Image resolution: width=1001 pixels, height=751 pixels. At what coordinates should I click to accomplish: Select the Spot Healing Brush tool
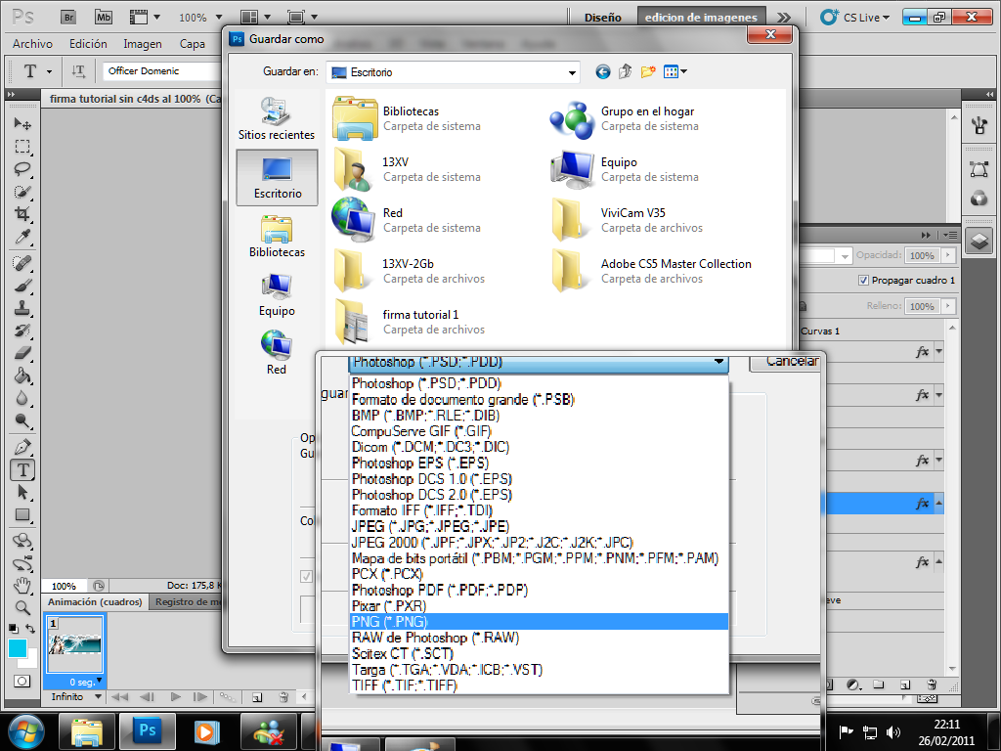pyautogui.click(x=22, y=263)
